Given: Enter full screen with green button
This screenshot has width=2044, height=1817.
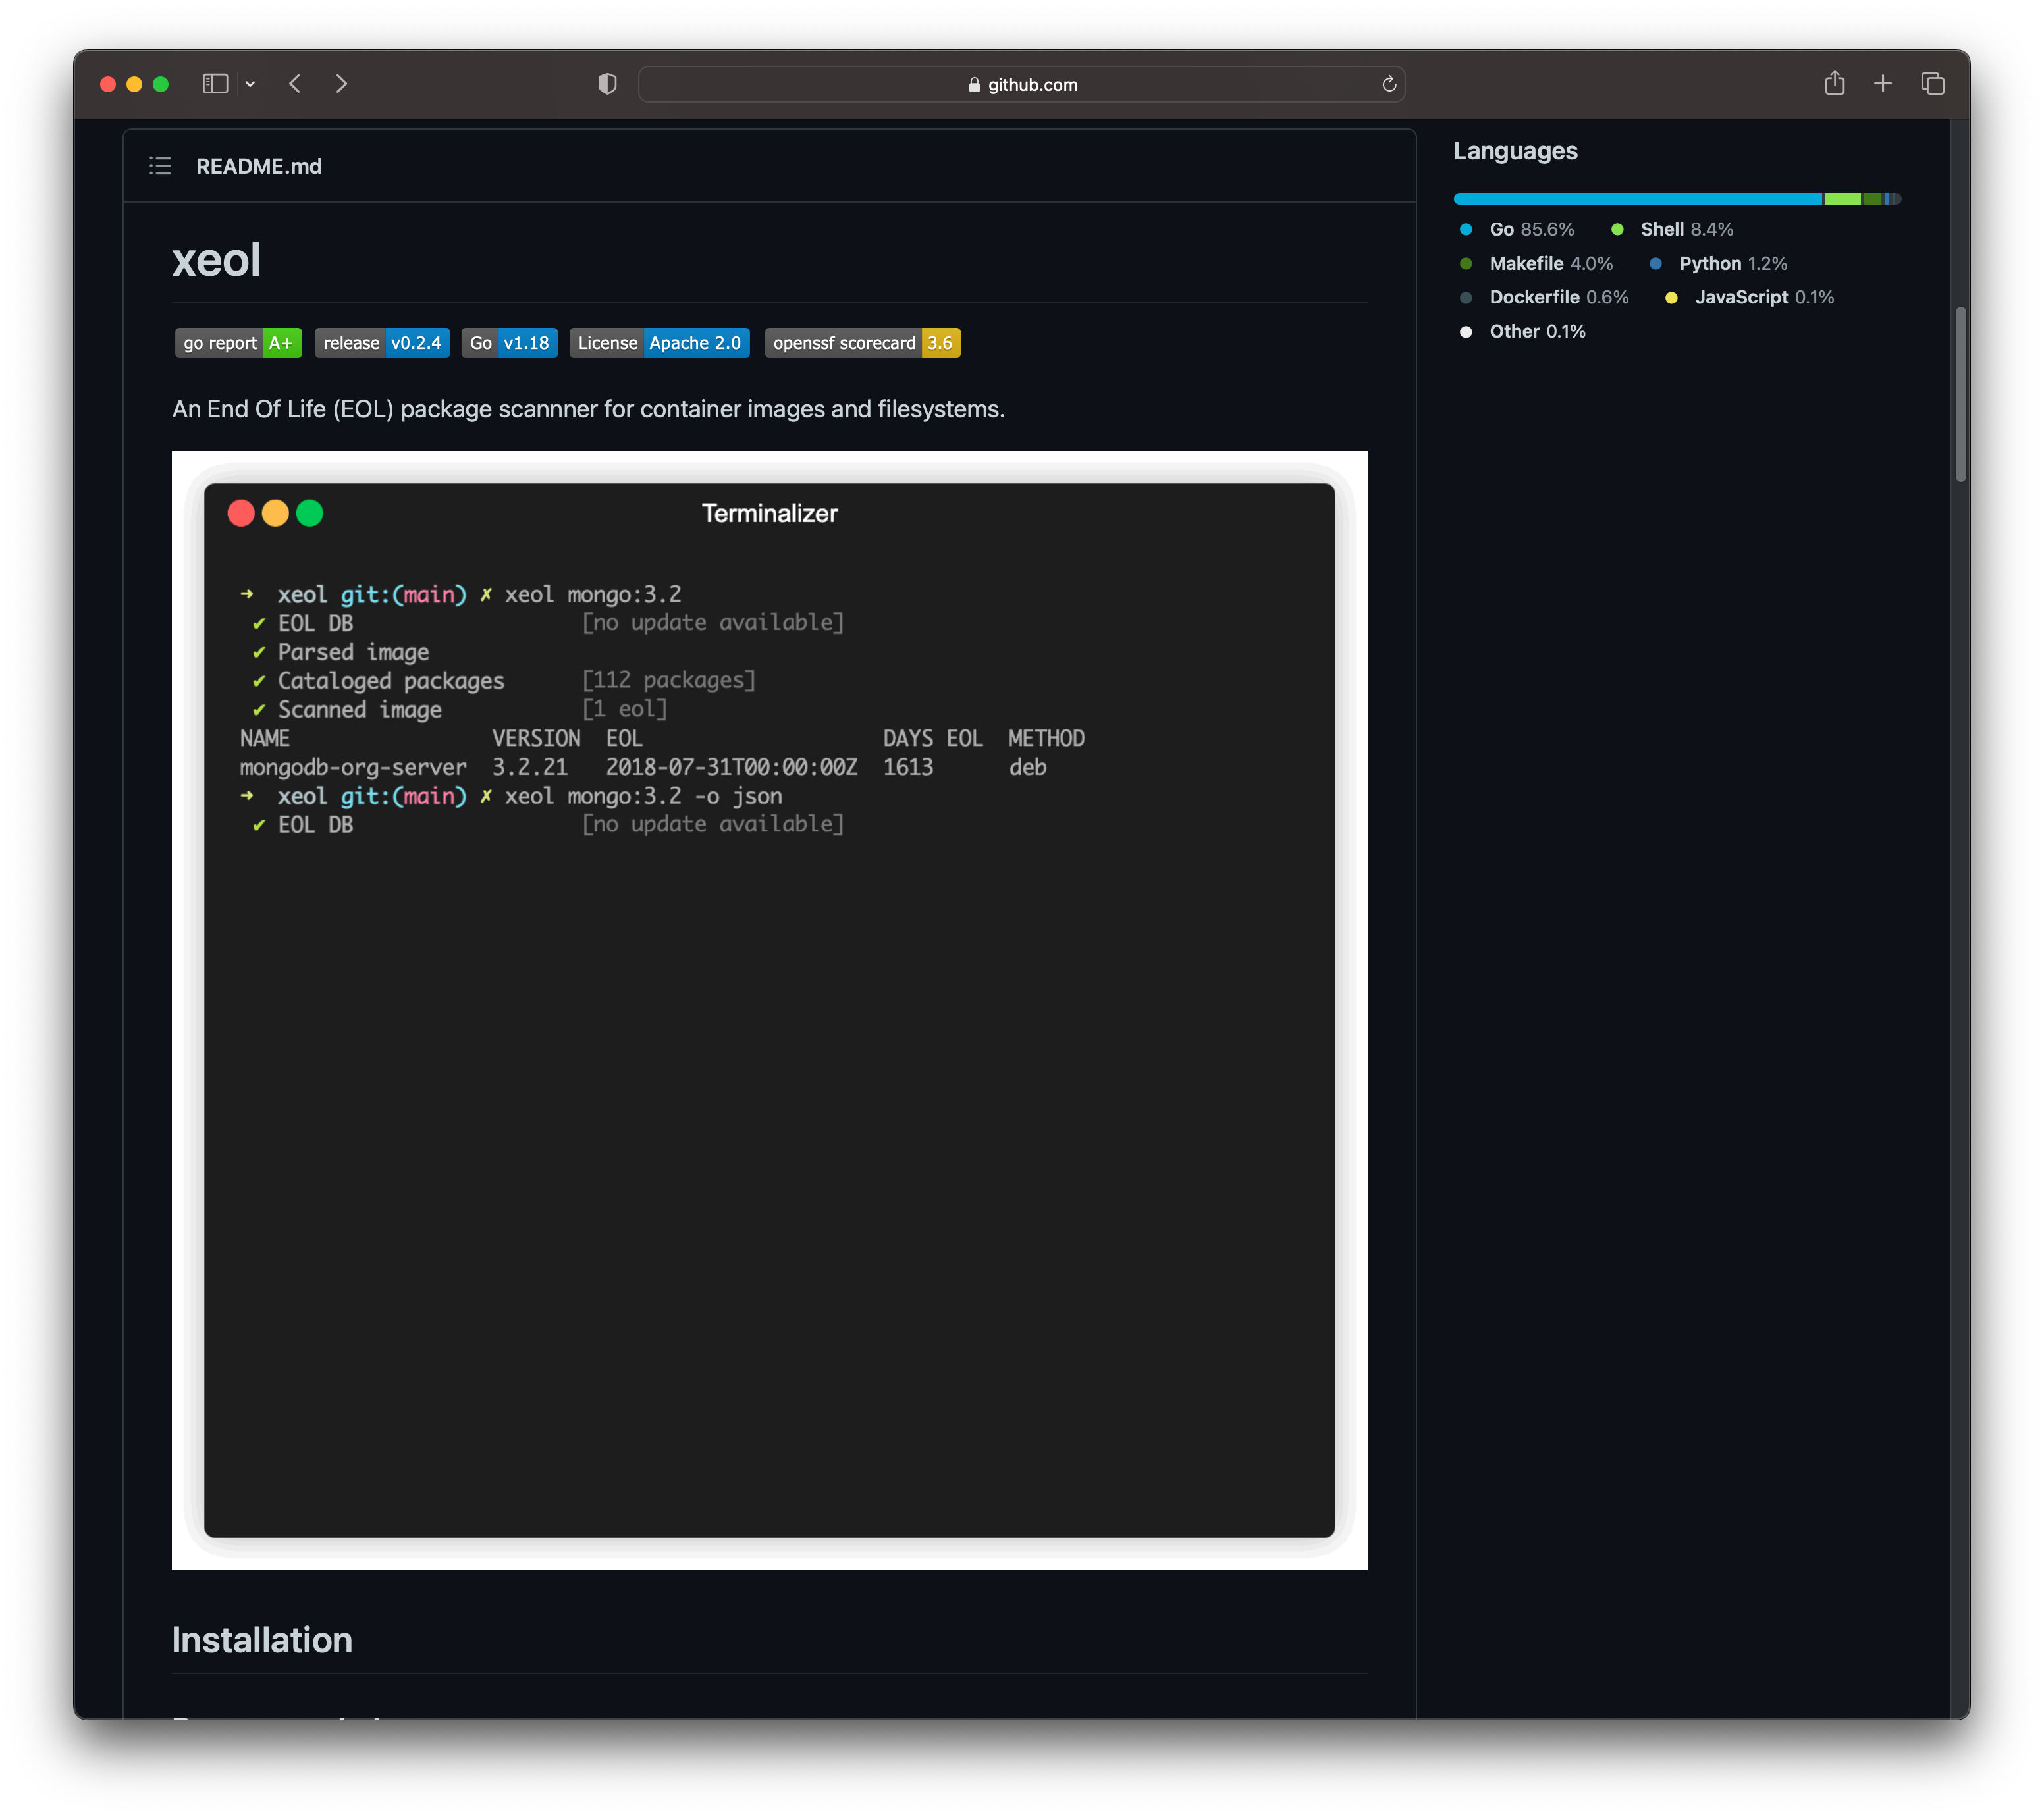Looking at the screenshot, I should (160, 84).
